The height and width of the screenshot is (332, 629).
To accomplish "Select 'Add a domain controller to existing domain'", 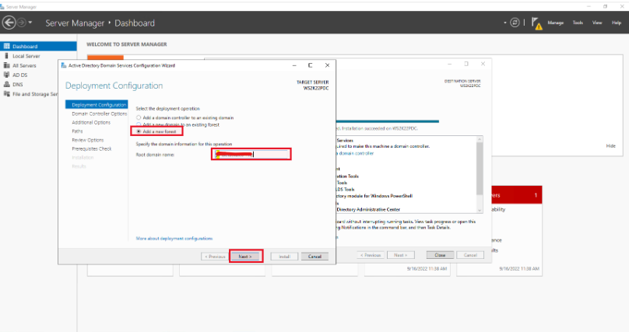I will pos(139,117).
